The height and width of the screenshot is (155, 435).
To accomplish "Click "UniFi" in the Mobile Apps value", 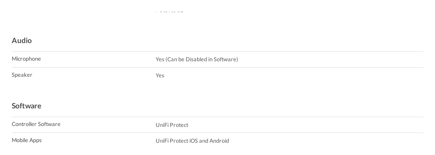I will (162, 141).
